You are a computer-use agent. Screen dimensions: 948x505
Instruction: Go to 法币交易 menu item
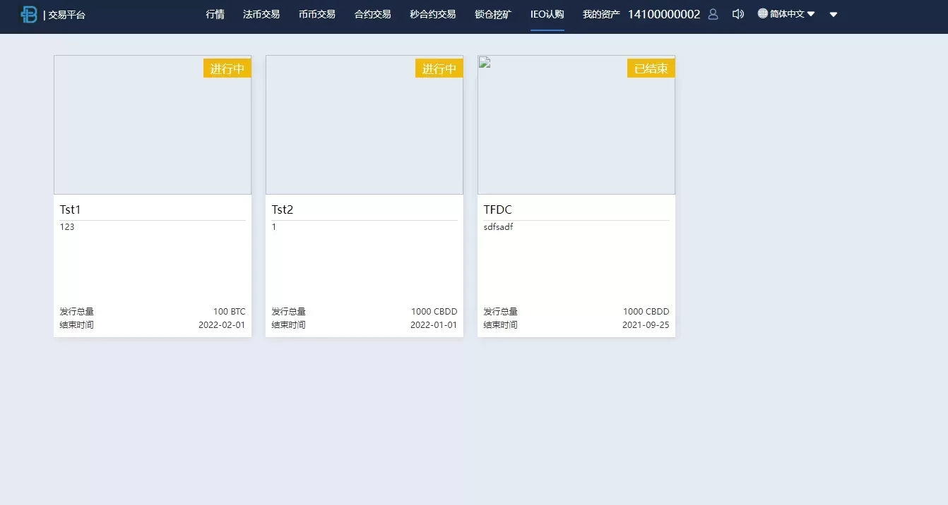click(x=261, y=14)
